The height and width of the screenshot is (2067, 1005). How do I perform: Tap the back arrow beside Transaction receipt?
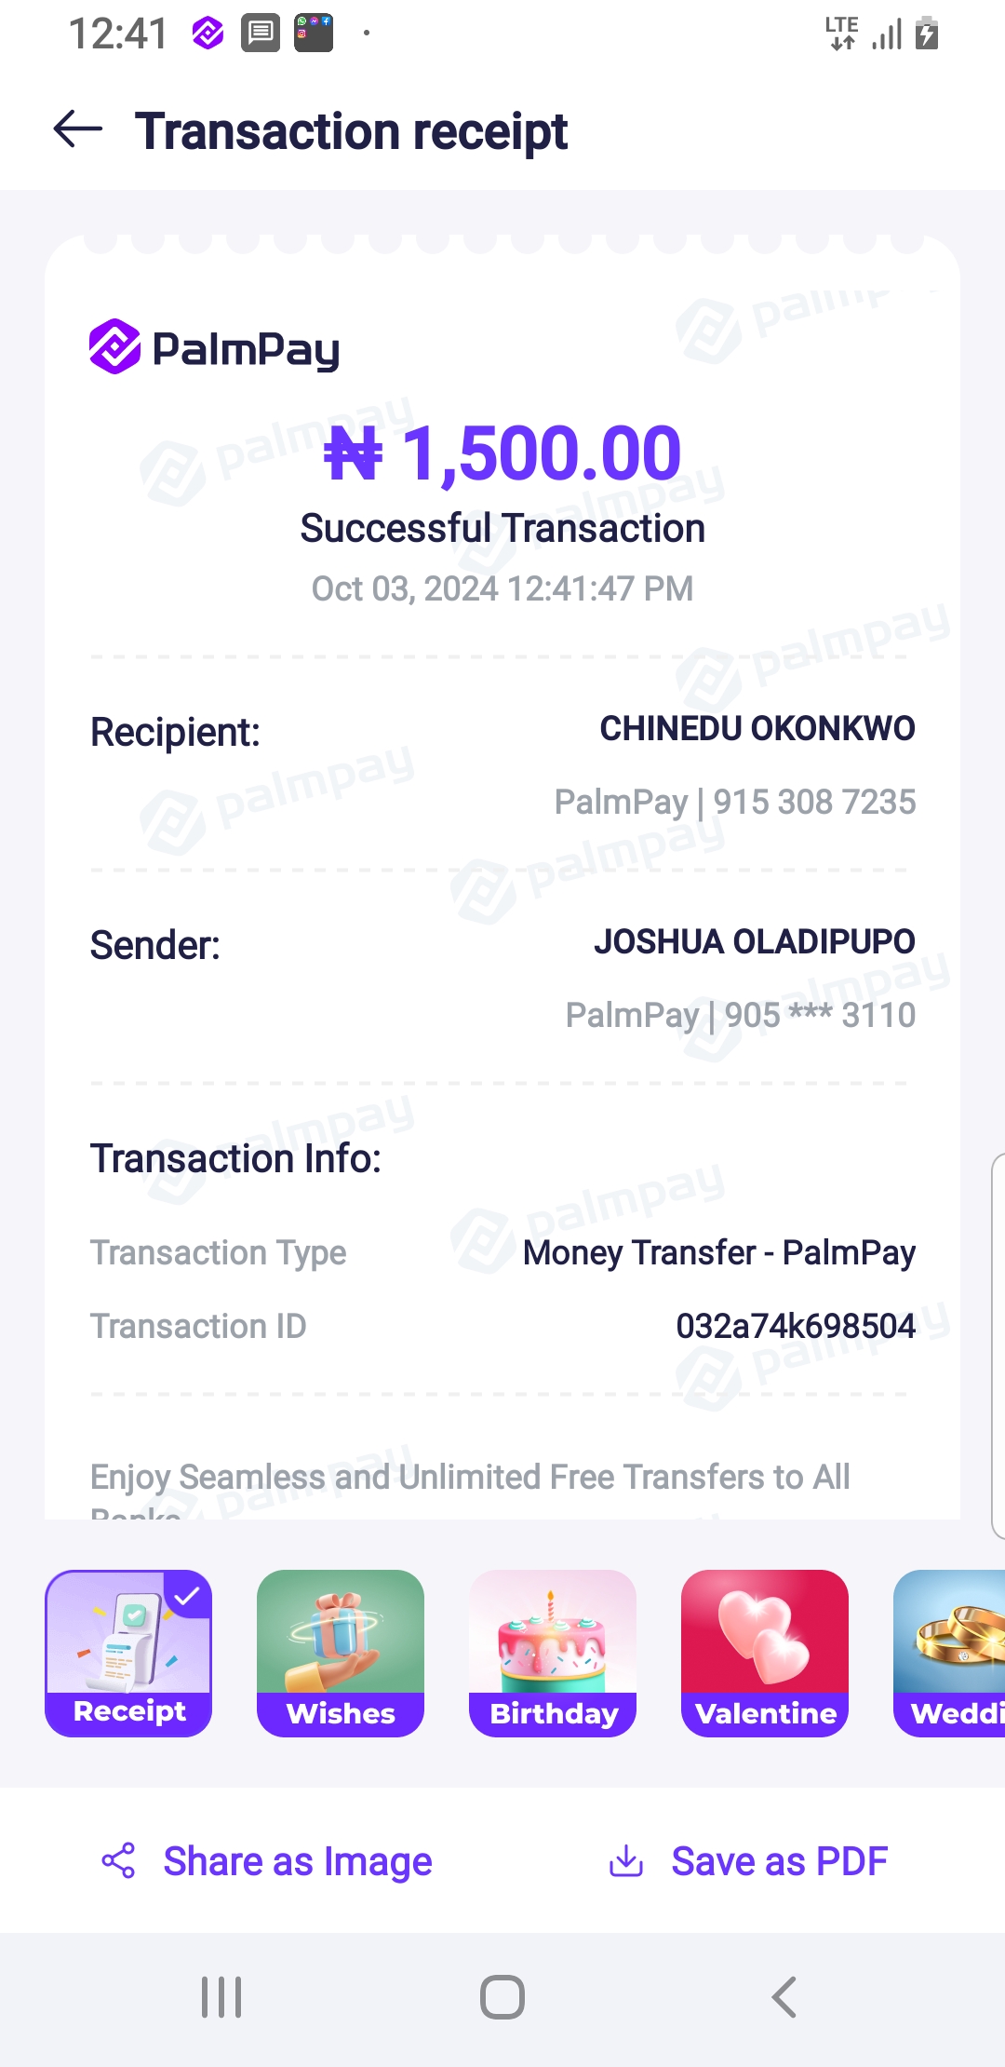click(x=78, y=129)
